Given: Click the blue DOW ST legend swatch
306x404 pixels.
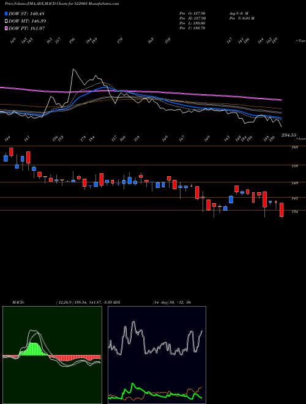Looking at the screenshot, I should point(6,13).
